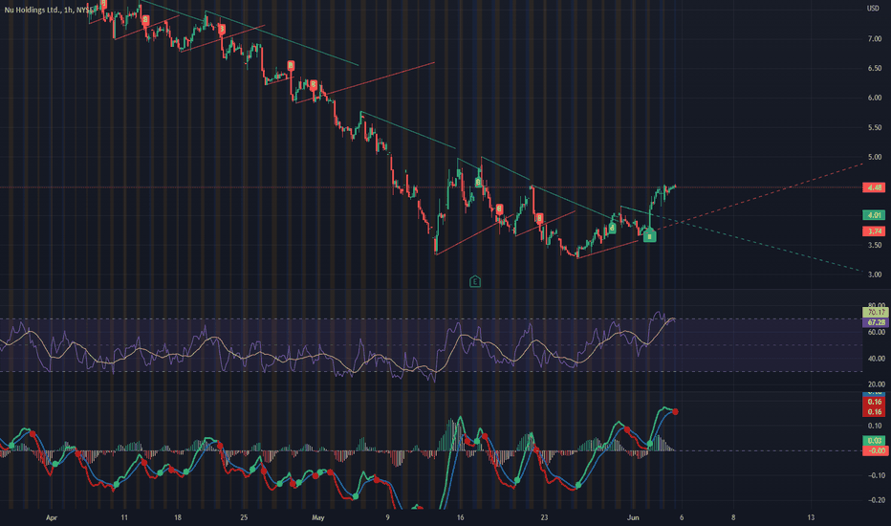Select the red signal label near May 23
The height and width of the screenshot is (526, 891).
point(539,218)
